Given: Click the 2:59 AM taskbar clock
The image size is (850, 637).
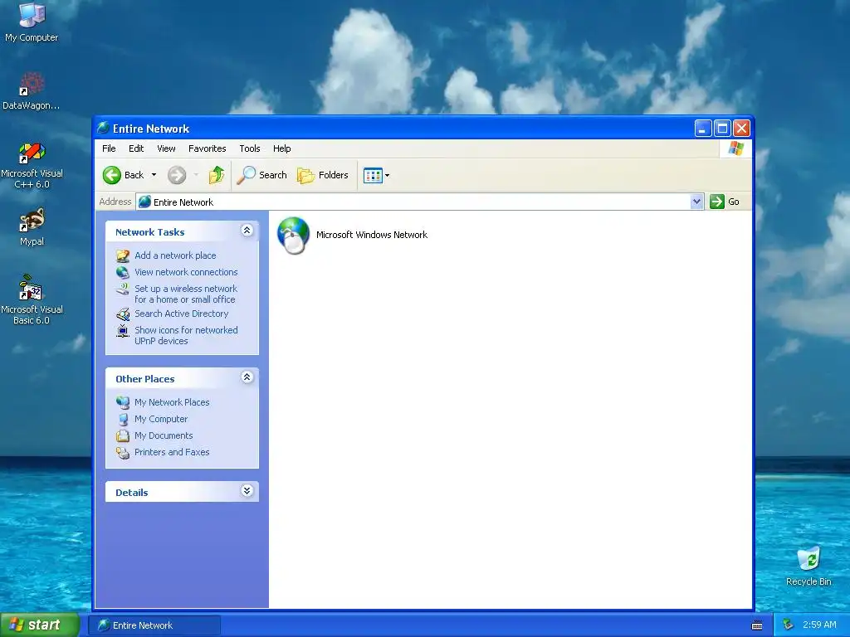Looking at the screenshot, I should click(x=819, y=625).
